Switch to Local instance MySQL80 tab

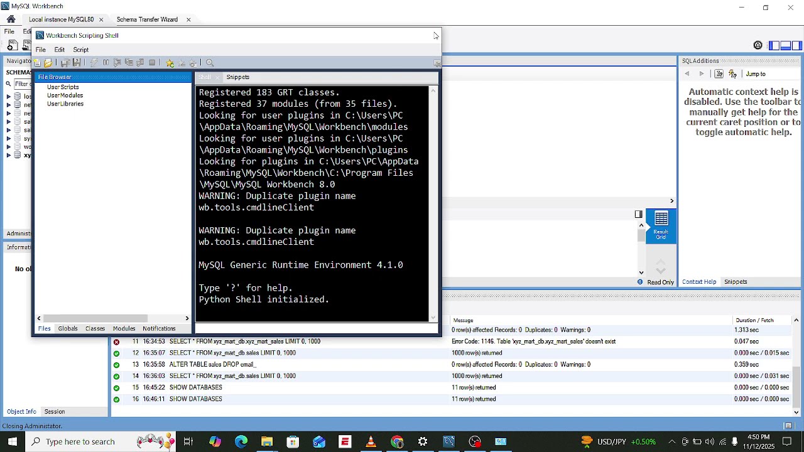click(61, 19)
